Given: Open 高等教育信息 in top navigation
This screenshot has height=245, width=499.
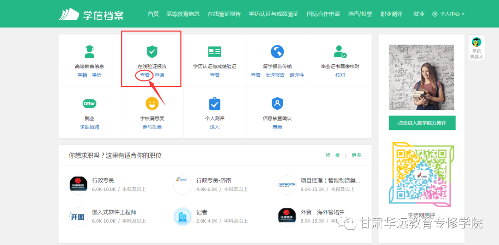Looking at the screenshot, I should point(183,14).
